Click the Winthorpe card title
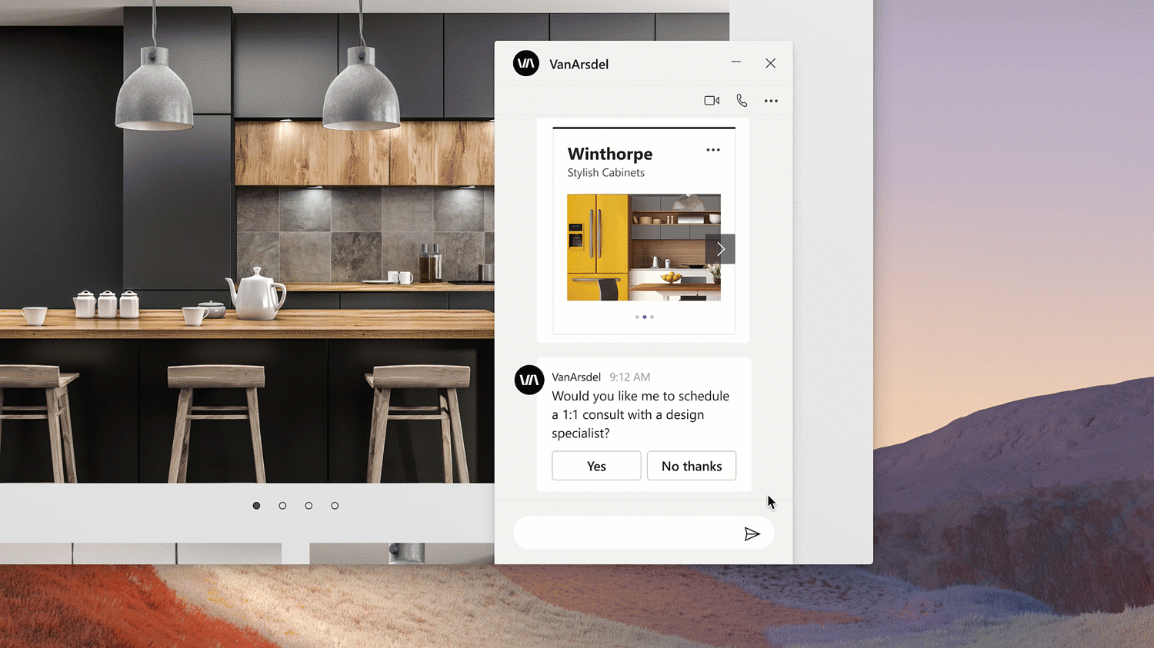The image size is (1154, 648). click(610, 154)
